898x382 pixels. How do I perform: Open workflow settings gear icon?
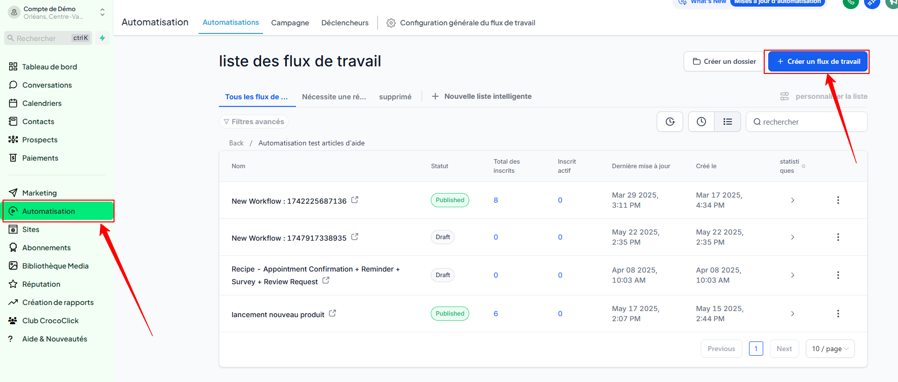click(391, 23)
